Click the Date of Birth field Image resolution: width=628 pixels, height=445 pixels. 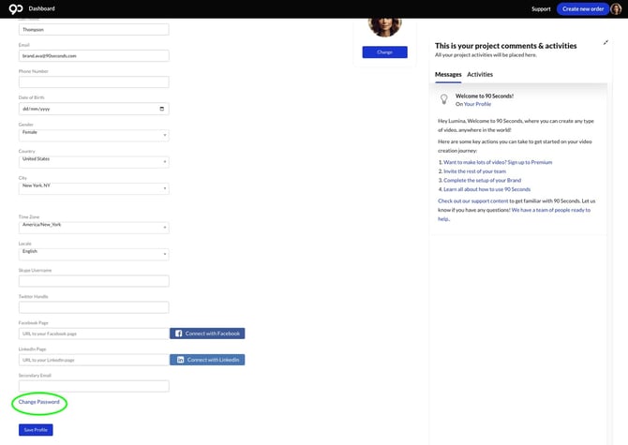point(94,109)
